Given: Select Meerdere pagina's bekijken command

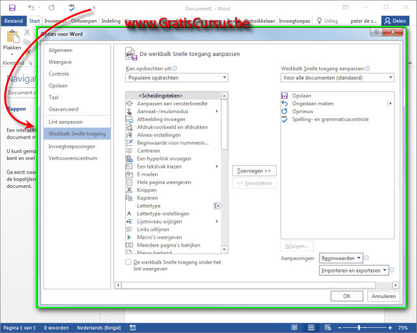Looking at the screenshot, I should pos(173,245).
